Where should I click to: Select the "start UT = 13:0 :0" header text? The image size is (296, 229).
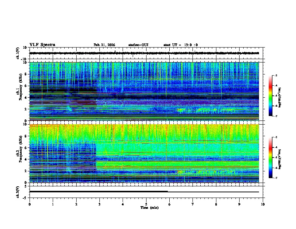point(181,45)
